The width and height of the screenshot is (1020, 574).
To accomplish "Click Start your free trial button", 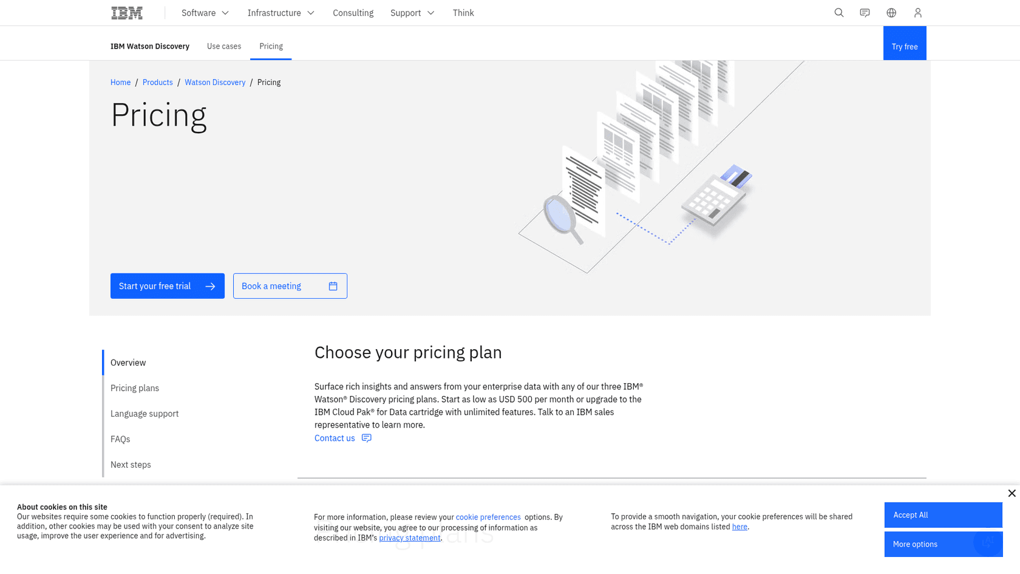I will click(x=168, y=286).
